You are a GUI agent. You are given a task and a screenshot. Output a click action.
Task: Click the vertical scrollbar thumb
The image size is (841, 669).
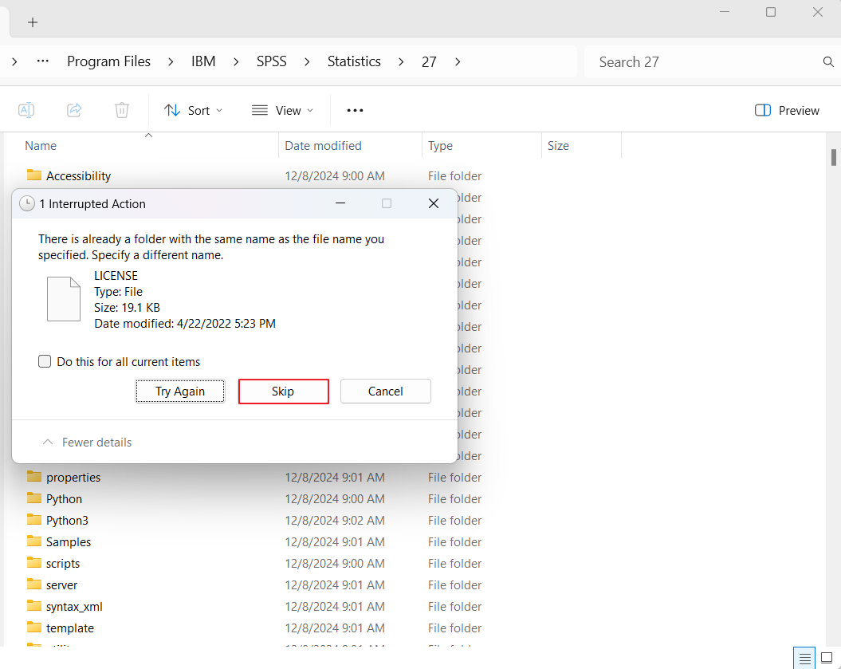pyautogui.click(x=834, y=156)
